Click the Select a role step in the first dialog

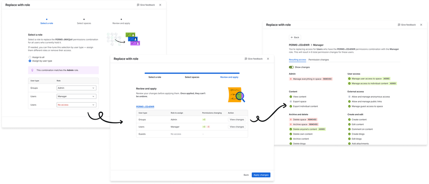[47, 23]
